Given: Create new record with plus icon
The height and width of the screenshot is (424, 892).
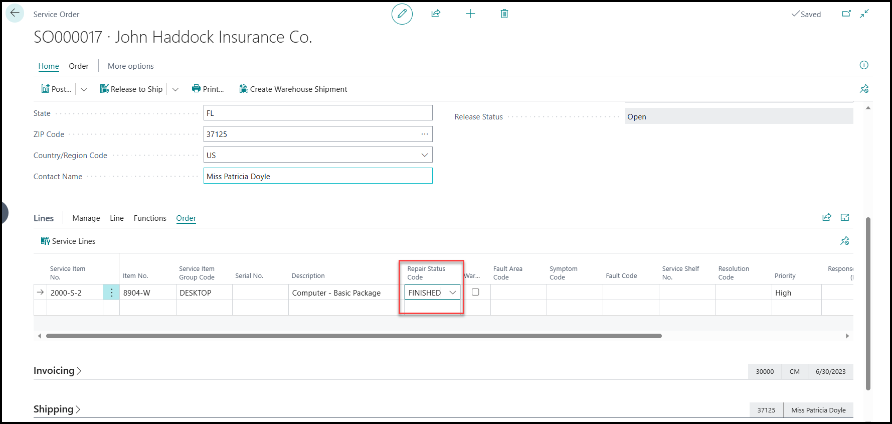Looking at the screenshot, I should pos(470,14).
